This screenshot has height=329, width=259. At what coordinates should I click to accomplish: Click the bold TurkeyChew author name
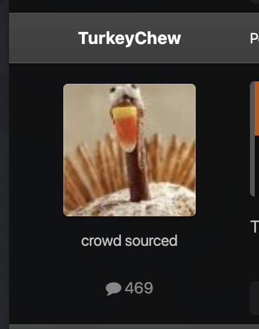point(129,39)
